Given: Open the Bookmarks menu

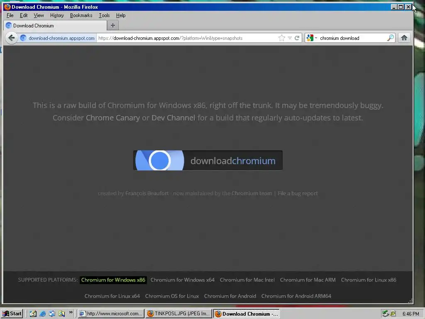Looking at the screenshot, I should [81, 15].
